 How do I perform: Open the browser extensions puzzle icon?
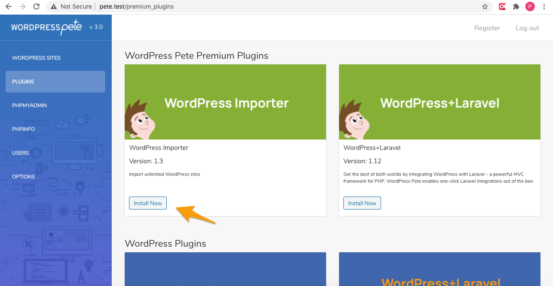tap(516, 6)
